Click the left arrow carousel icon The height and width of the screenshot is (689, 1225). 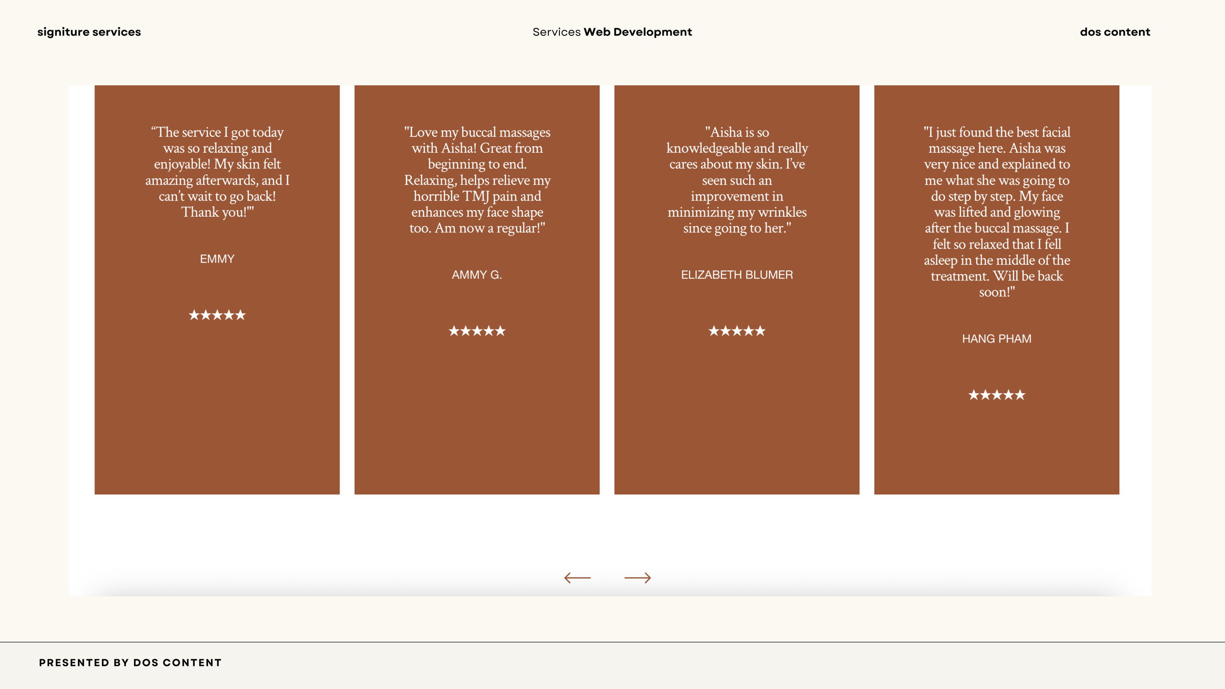[577, 578]
